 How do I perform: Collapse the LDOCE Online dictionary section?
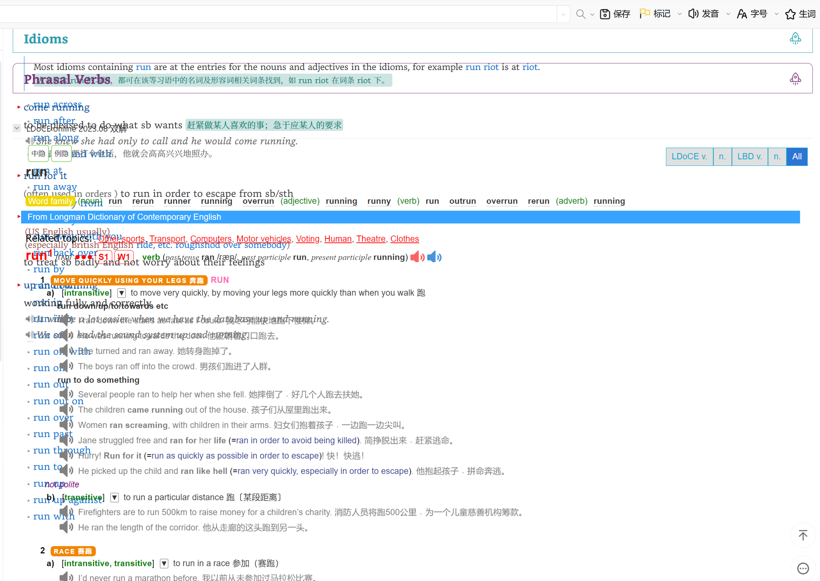pyautogui.click(x=17, y=128)
